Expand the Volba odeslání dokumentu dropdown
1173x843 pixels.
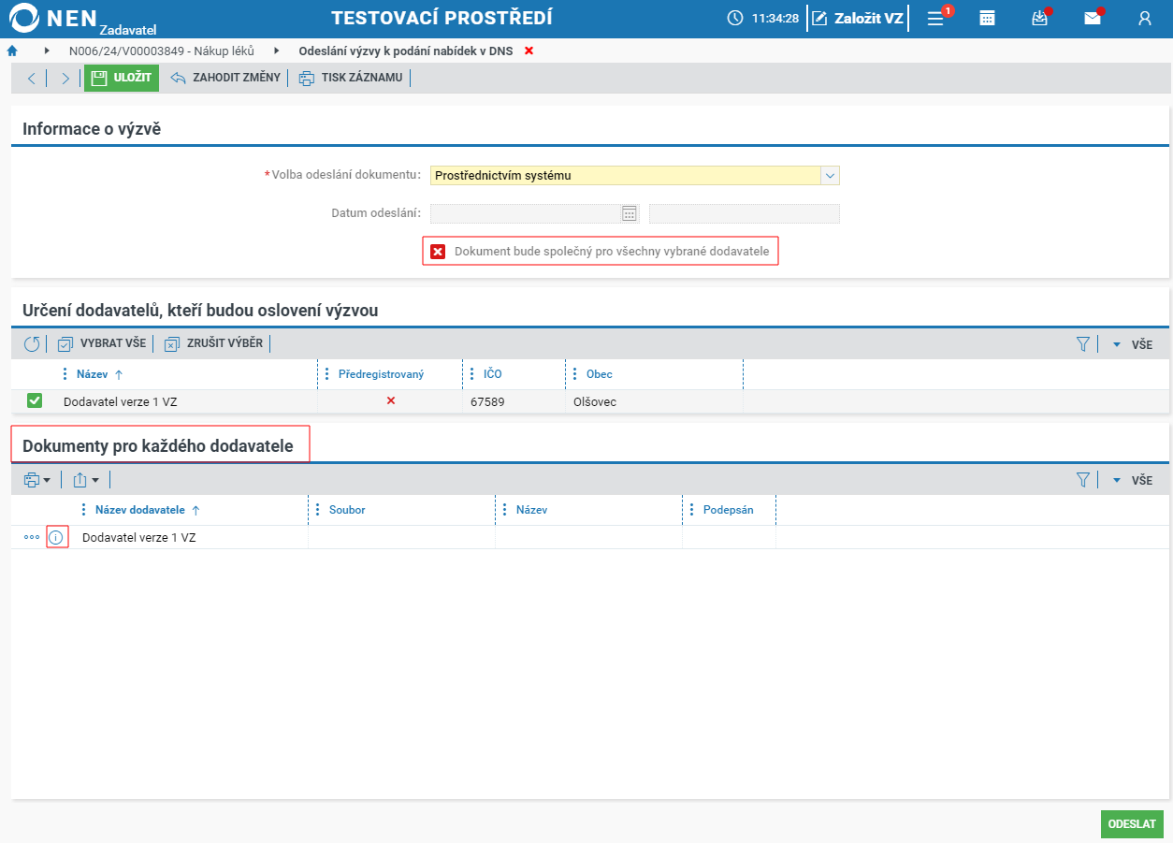(830, 175)
